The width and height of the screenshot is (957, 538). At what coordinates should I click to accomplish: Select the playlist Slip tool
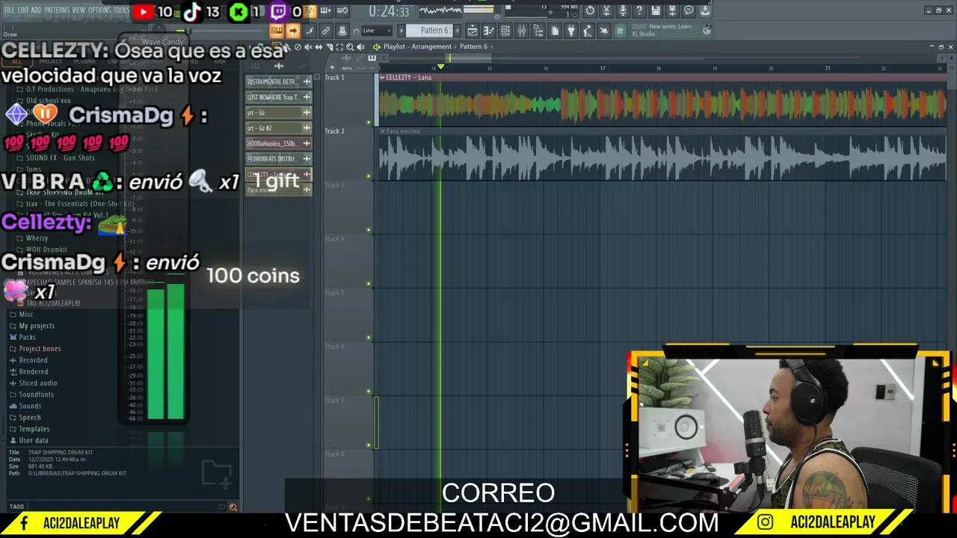(x=319, y=46)
